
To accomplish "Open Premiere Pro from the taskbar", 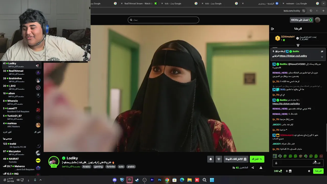I will click(x=152, y=180).
